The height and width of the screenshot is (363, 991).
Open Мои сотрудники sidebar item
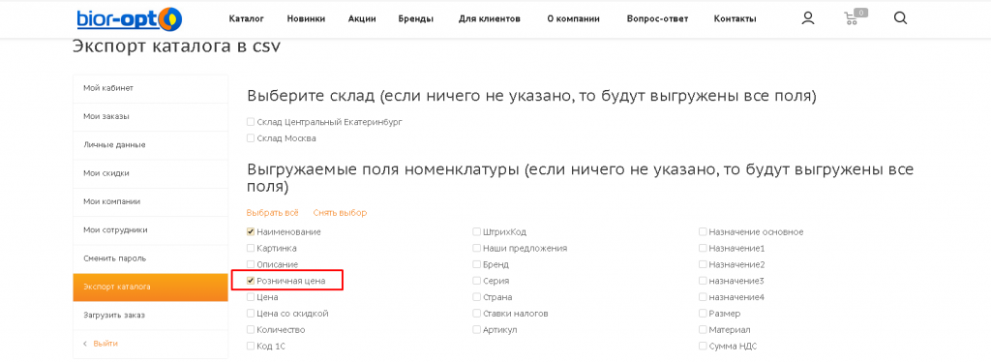click(x=150, y=230)
